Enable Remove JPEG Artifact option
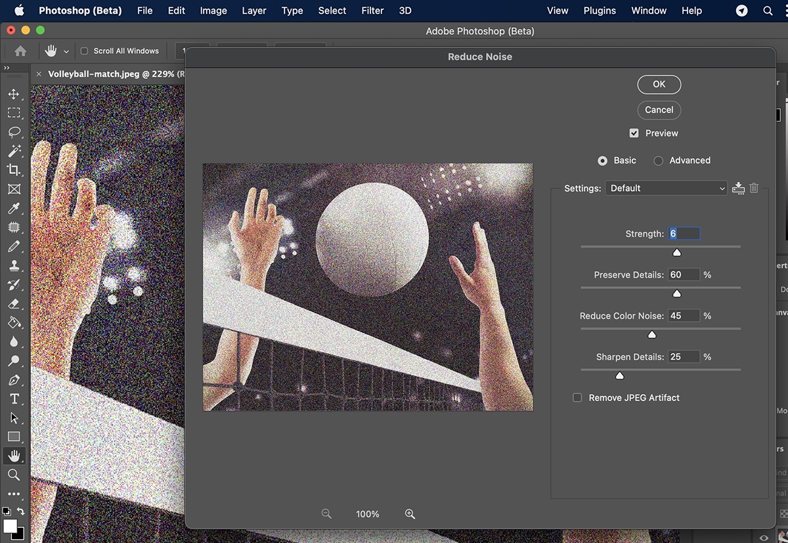 point(577,398)
